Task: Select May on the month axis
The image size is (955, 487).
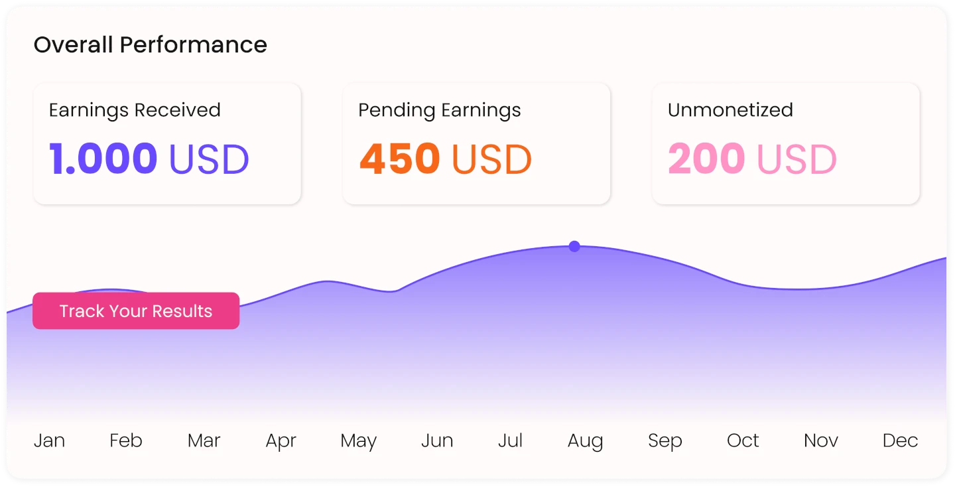Action: (358, 441)
